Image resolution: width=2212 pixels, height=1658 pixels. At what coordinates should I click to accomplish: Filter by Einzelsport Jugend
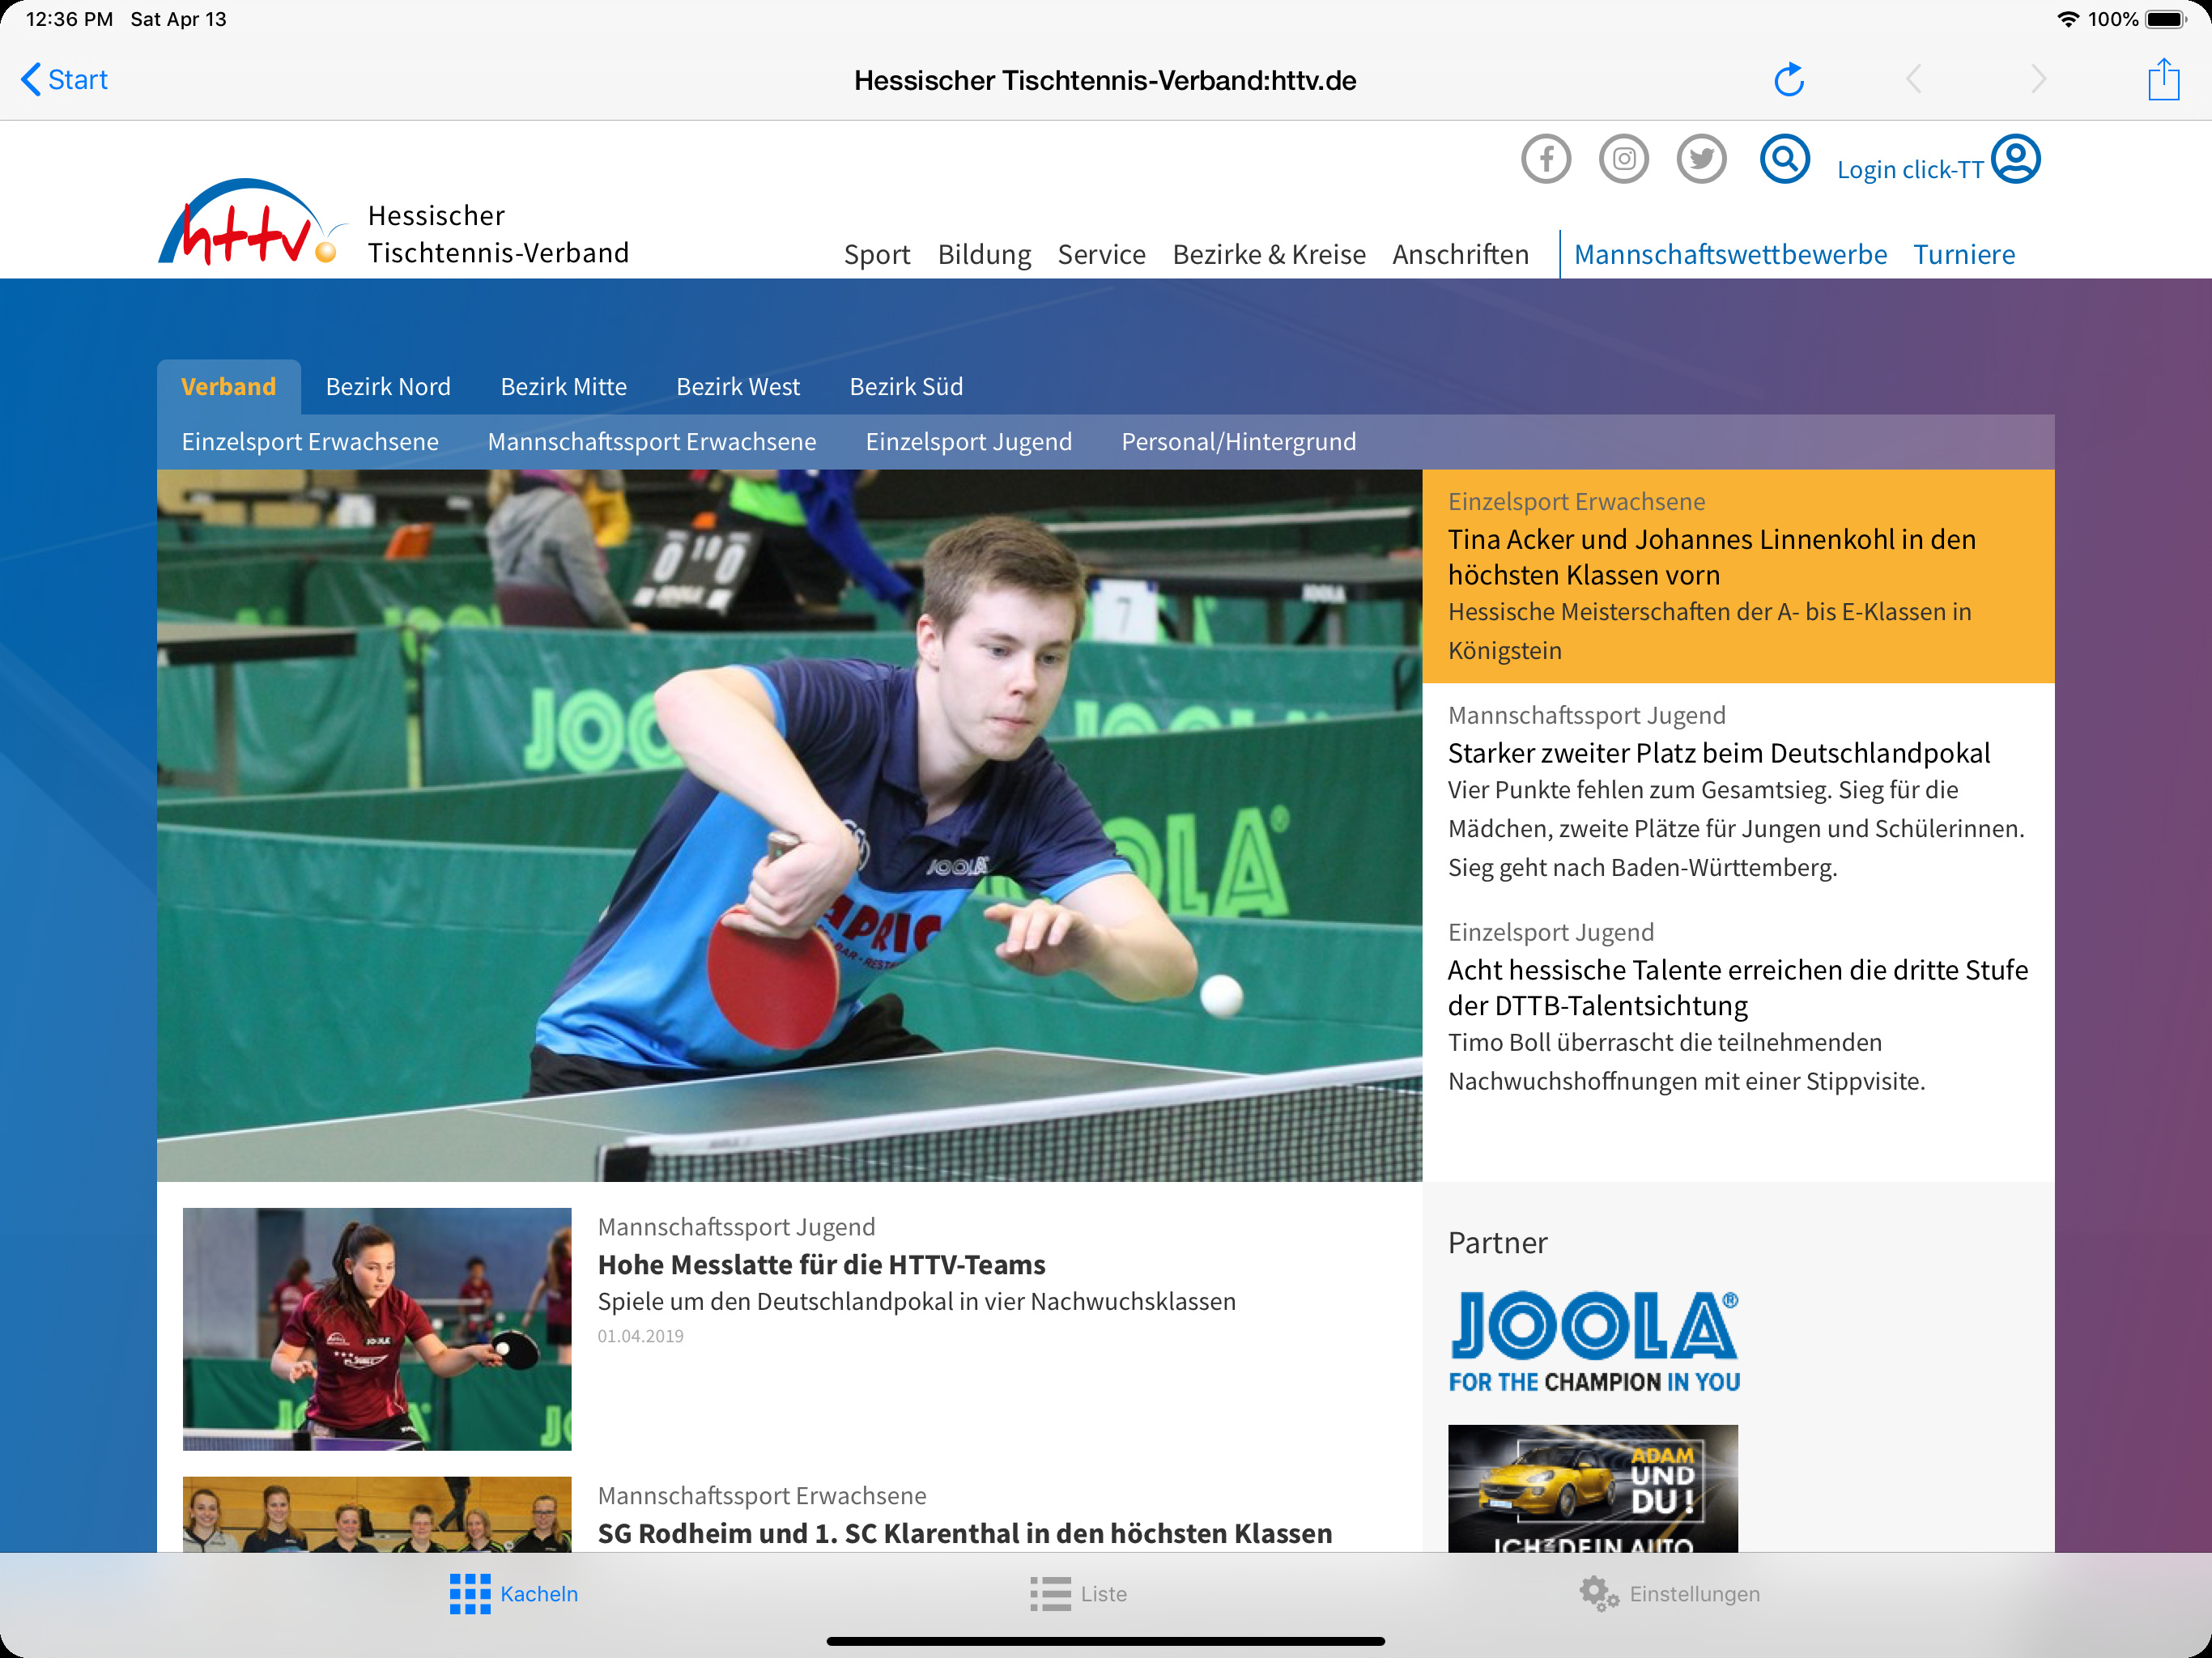pyautogui.click(x=968, y=442)
